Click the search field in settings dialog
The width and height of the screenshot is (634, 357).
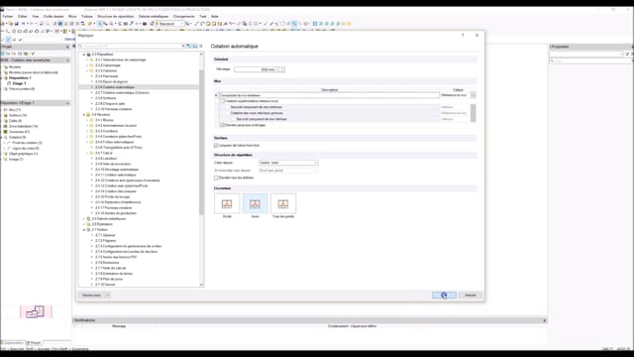pyautogui.click(x=132, y=47)
